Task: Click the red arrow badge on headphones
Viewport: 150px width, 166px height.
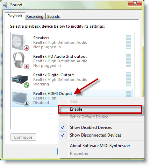Action: [x=27, y=67]
